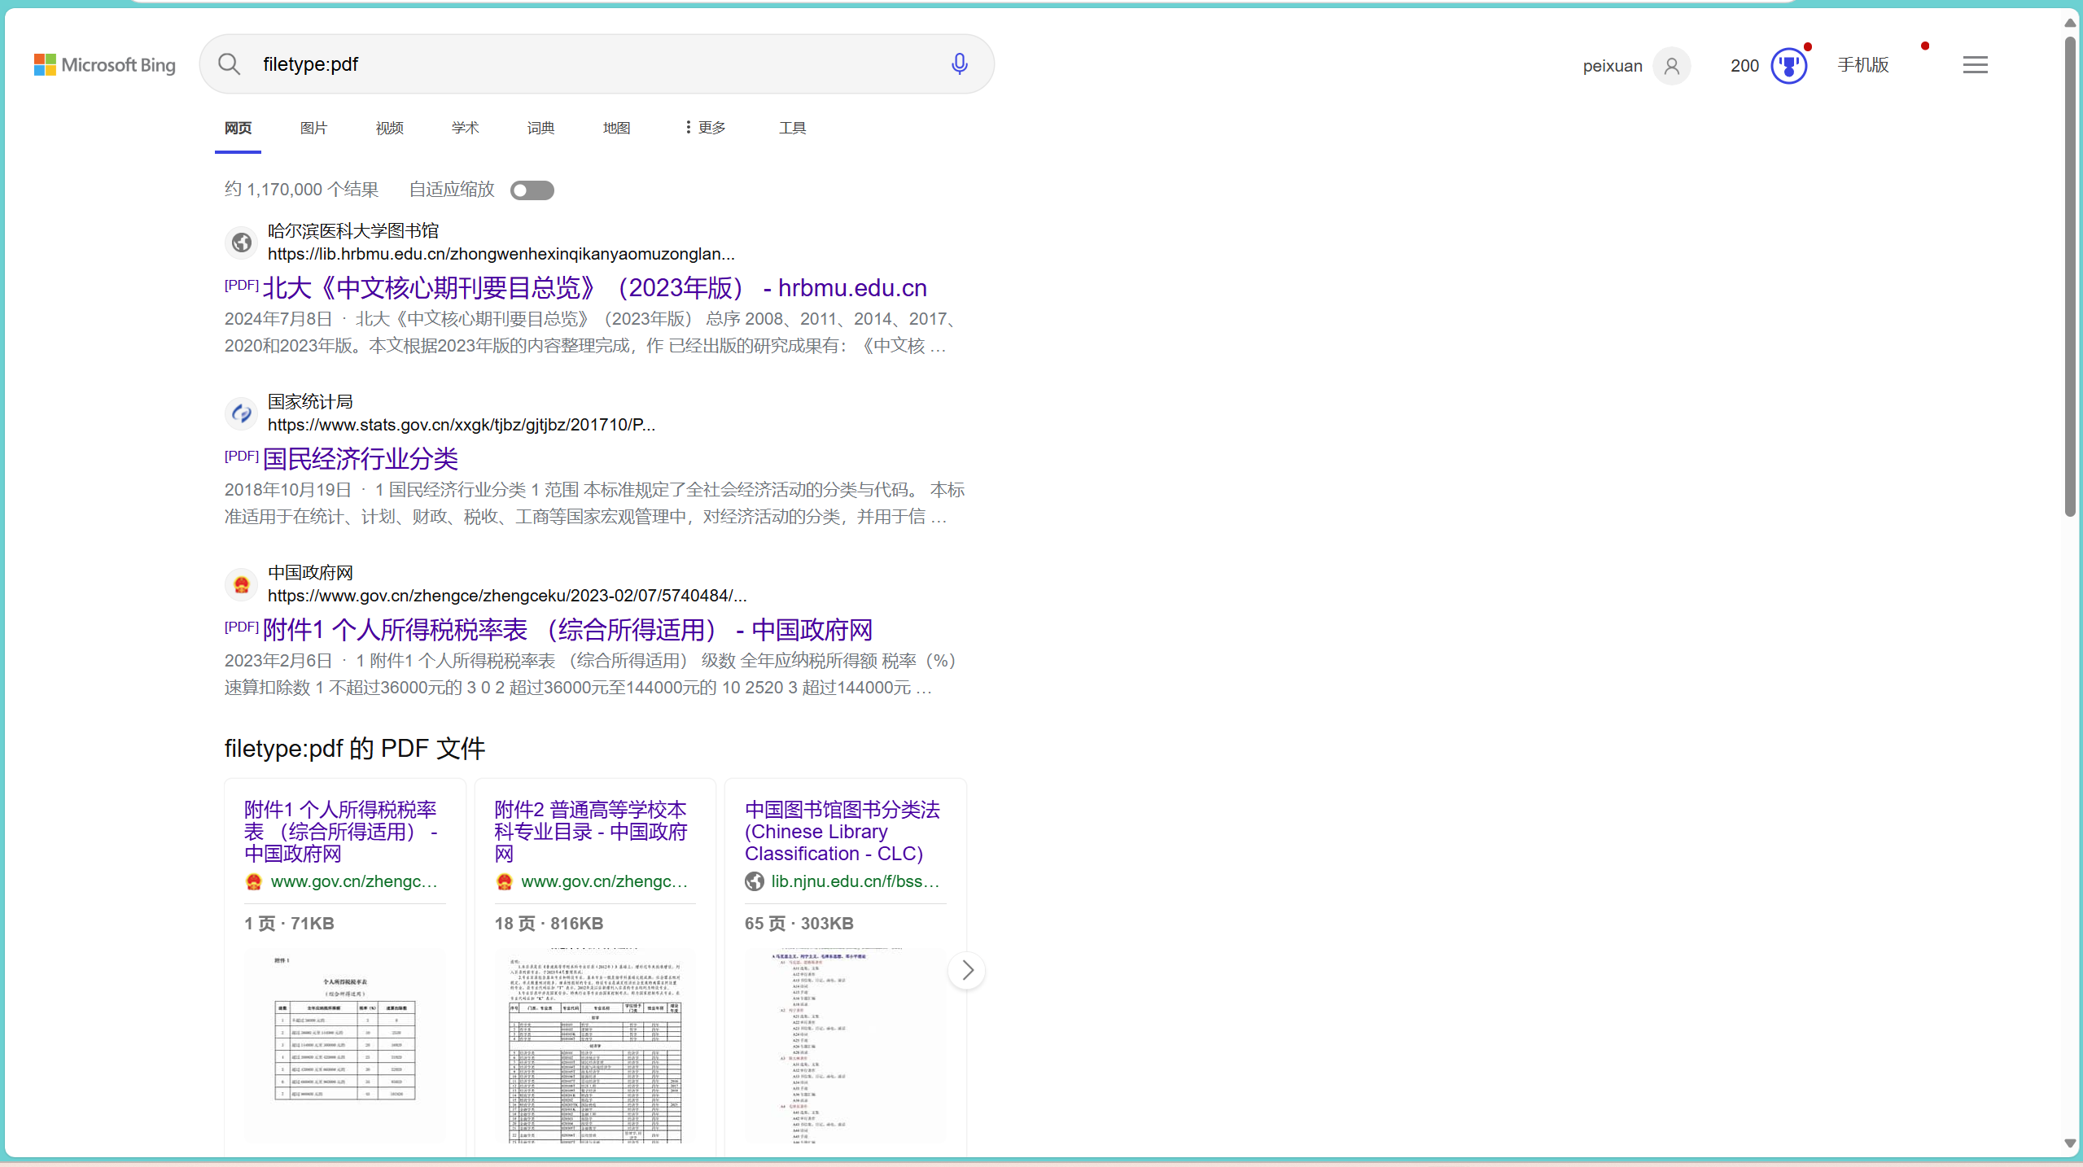Click the filetype:pdf search input field
Image resolution: width=2083 pixels, height=1167 pixels.
coord(598,64)
